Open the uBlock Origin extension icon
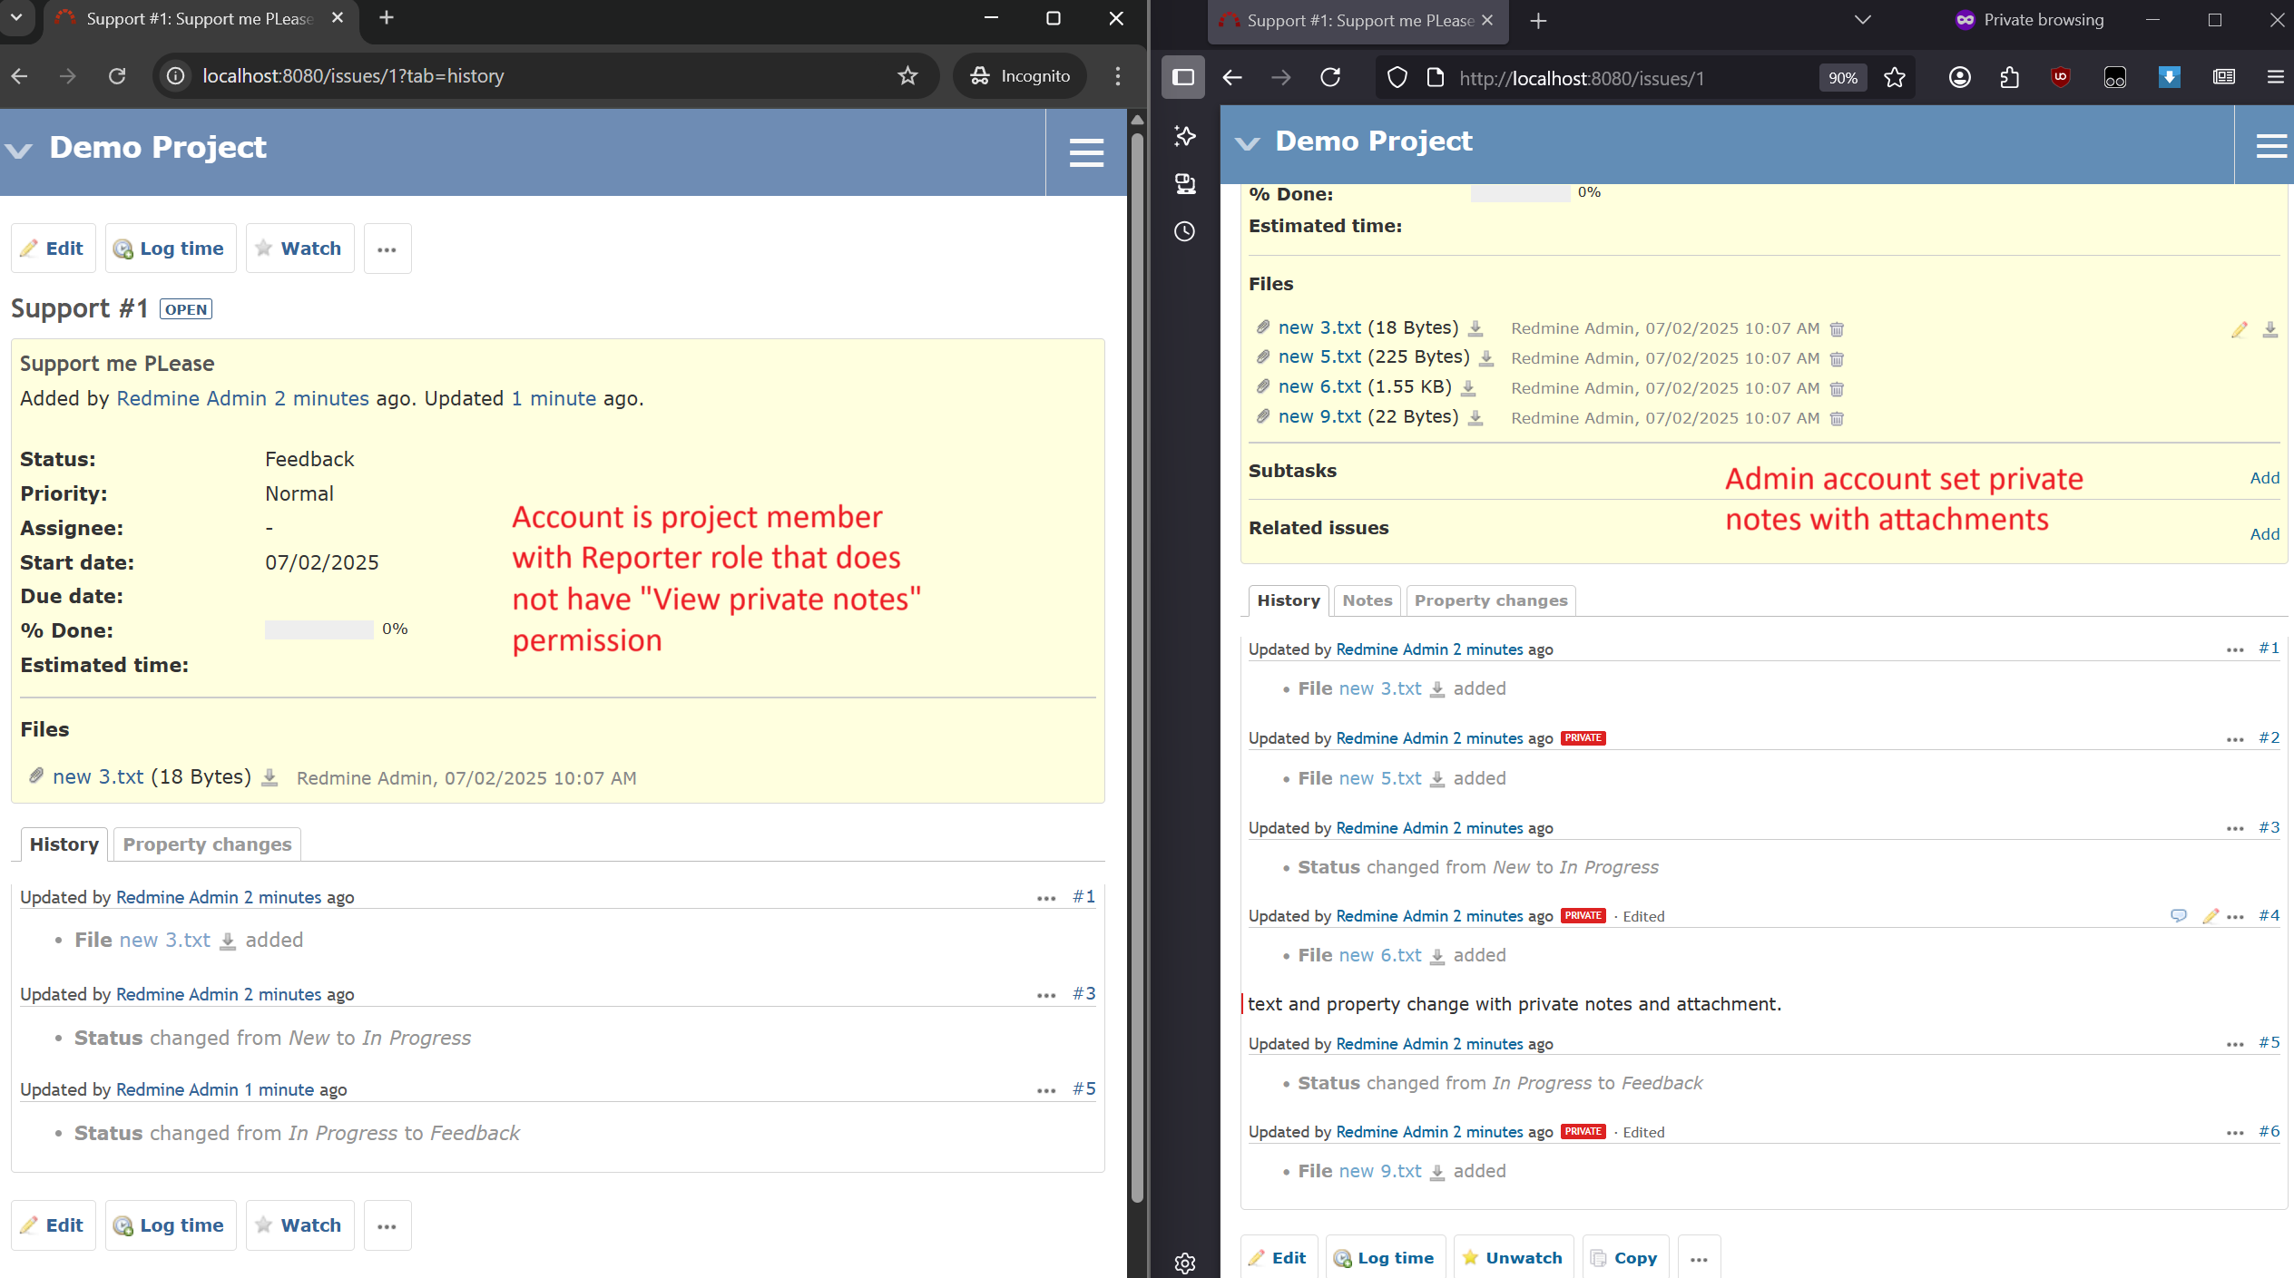Image resolution: width=2294 pixels, height=1278 pixels. tap(2060, 78)
